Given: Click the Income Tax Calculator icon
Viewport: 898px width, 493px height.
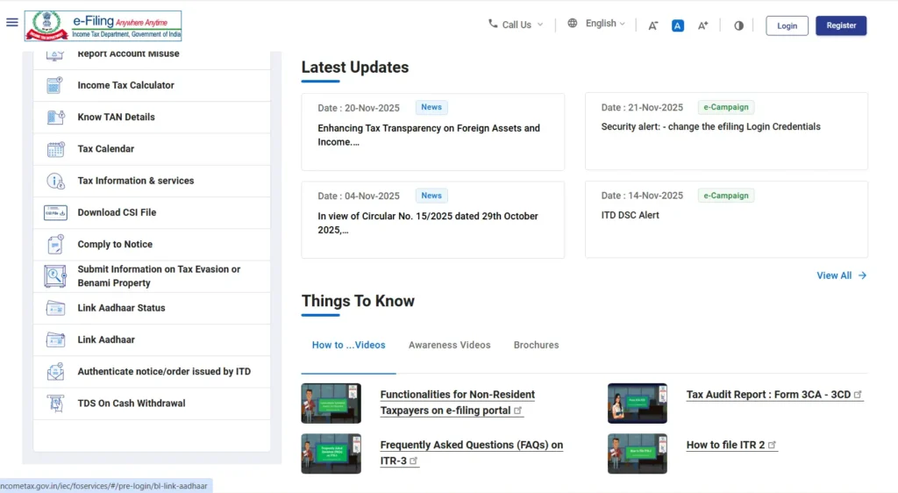Looking at the screenshot, I should 55,86.
